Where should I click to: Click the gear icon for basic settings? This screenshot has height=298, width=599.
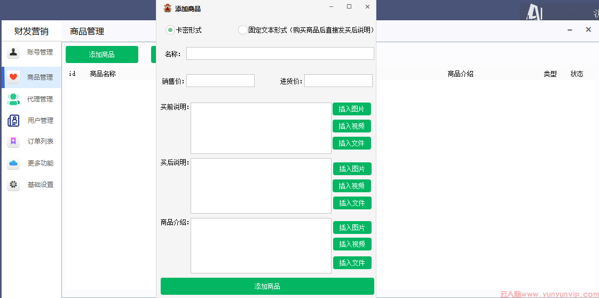13,185
